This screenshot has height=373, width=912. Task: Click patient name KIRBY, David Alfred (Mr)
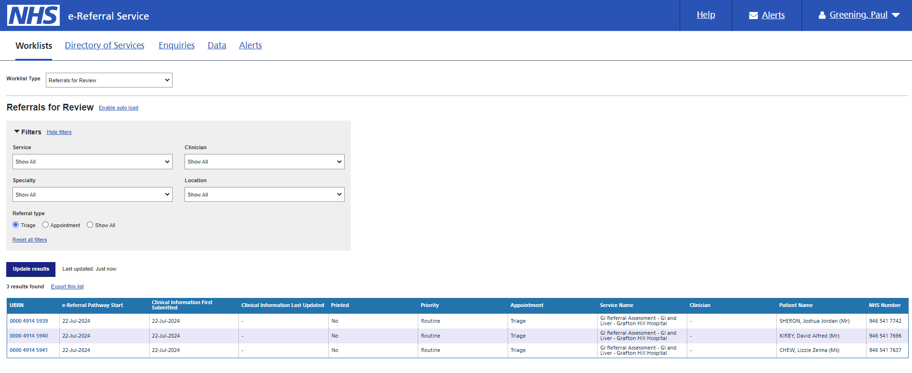[x=810, y=336]
